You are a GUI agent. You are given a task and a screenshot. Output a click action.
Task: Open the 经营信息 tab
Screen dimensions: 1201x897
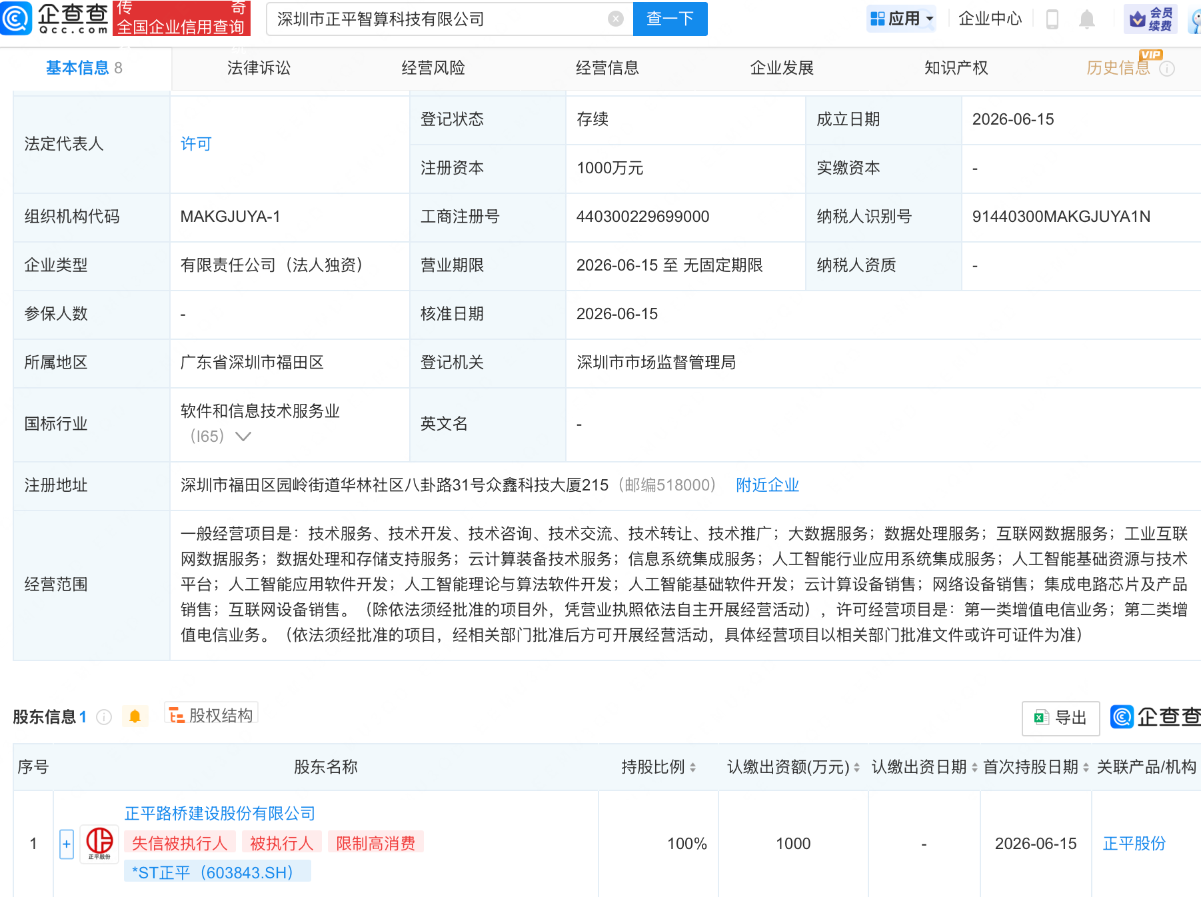pyautogui.click(x=607, y=68)
